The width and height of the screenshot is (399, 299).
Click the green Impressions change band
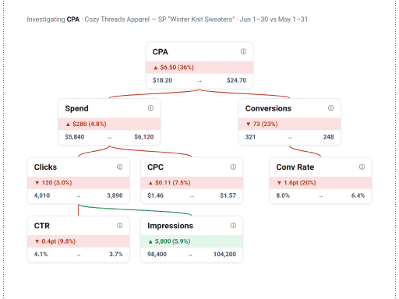(x=192, y=241)
